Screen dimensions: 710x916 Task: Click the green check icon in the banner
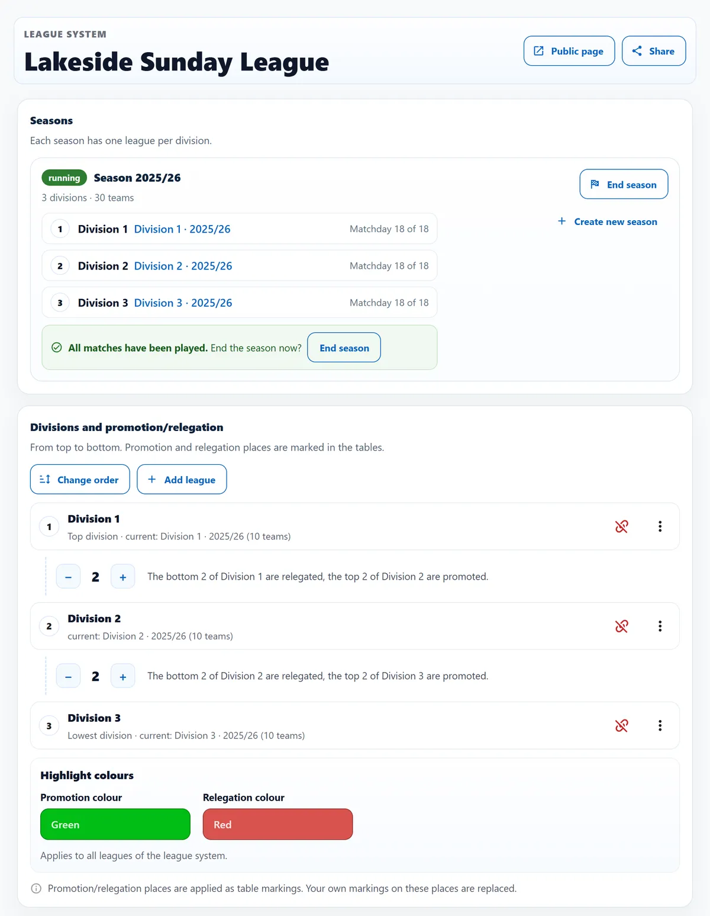(57, 348)
